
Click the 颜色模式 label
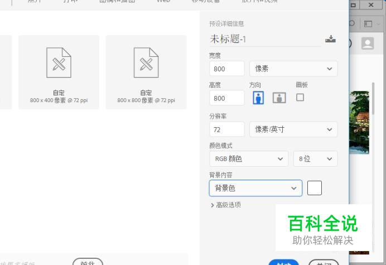tap(220, 145)
